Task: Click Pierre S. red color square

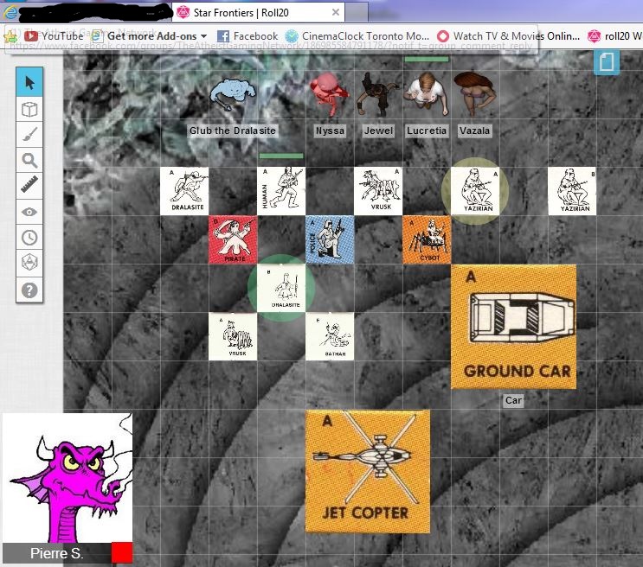Action: [x=122, y=553]
